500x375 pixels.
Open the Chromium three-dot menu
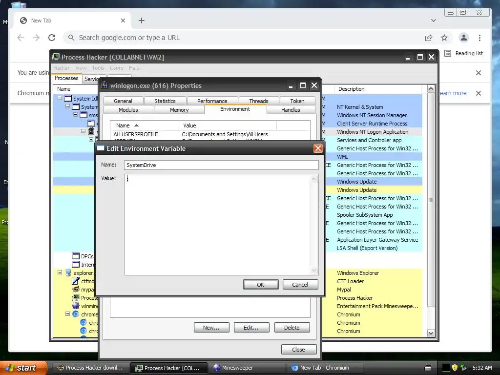[x=479, y=38]
